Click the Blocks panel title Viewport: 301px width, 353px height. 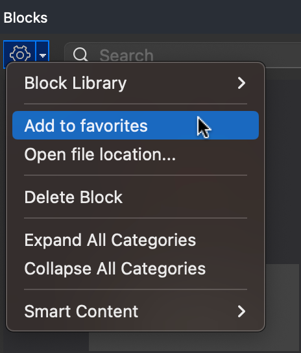pos(25,18)
